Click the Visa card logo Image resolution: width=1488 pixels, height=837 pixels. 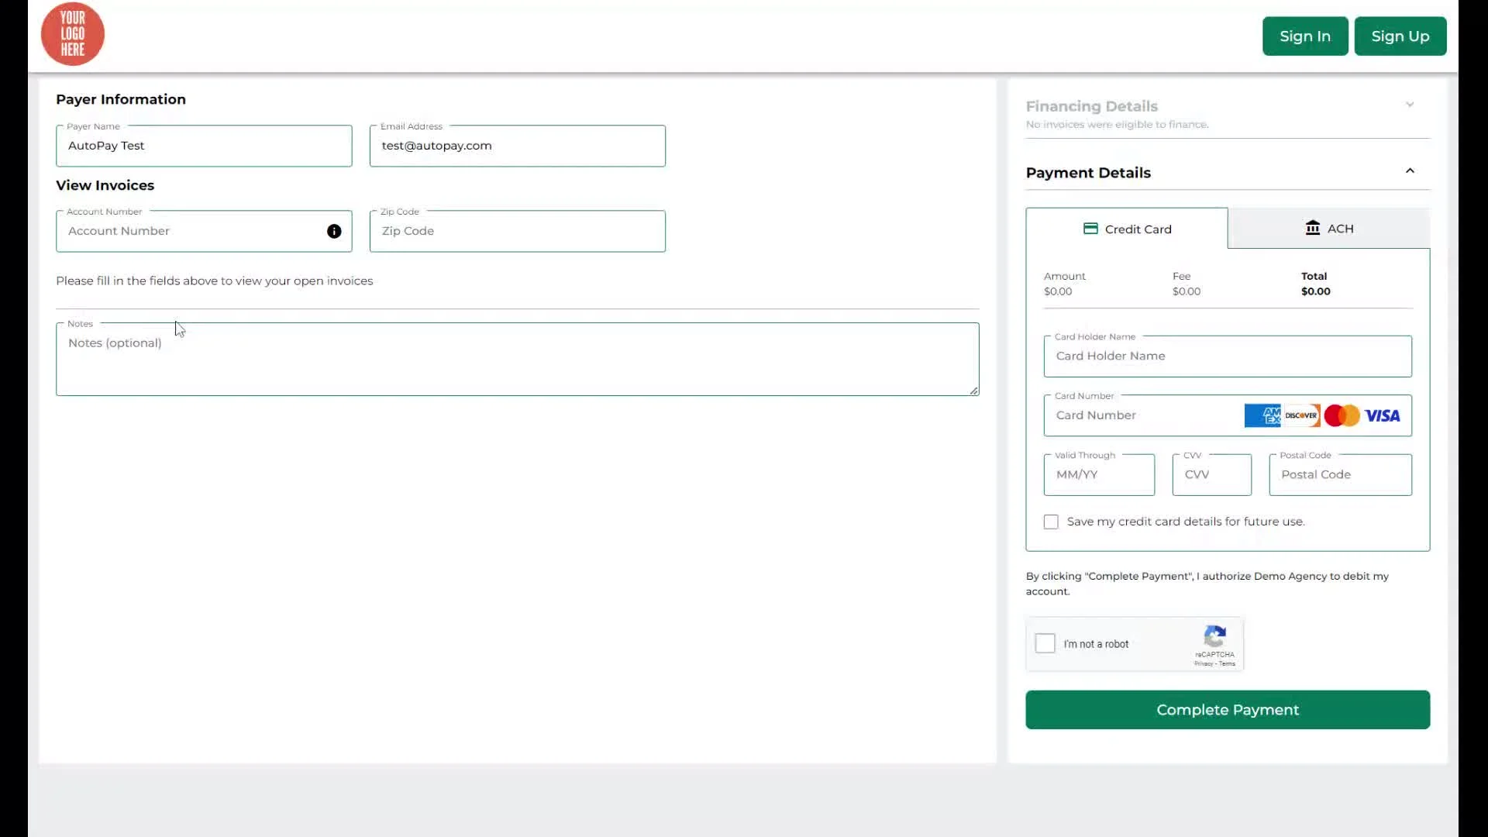click(x=1382, y=416)
